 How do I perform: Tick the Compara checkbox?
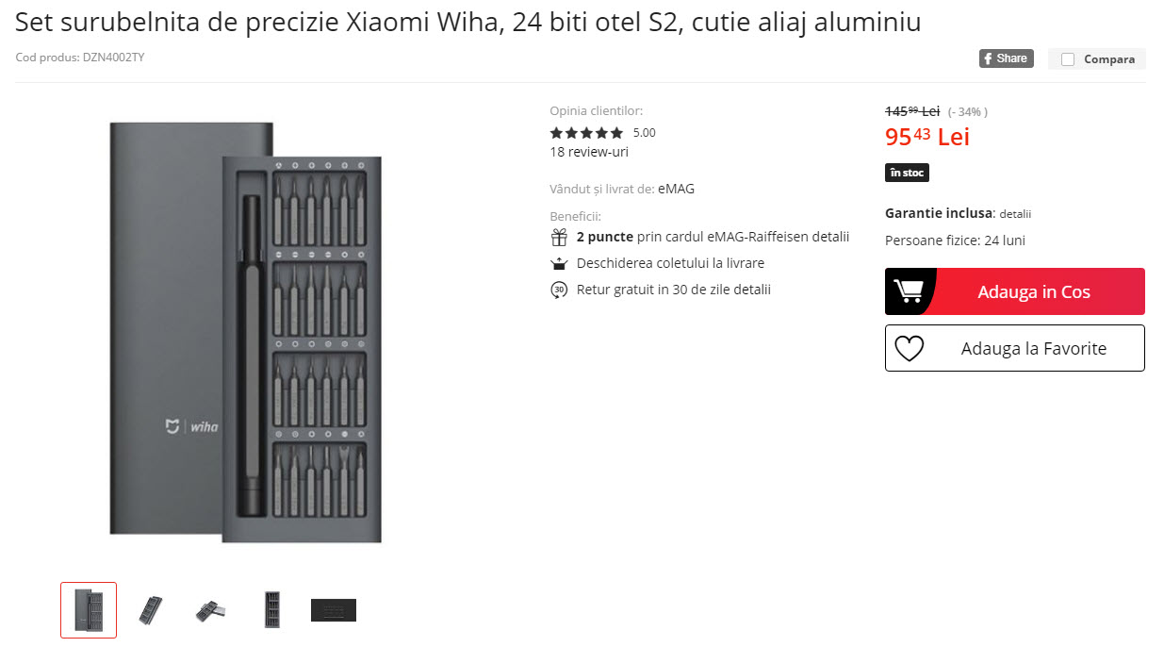(x=1068, y=59)
